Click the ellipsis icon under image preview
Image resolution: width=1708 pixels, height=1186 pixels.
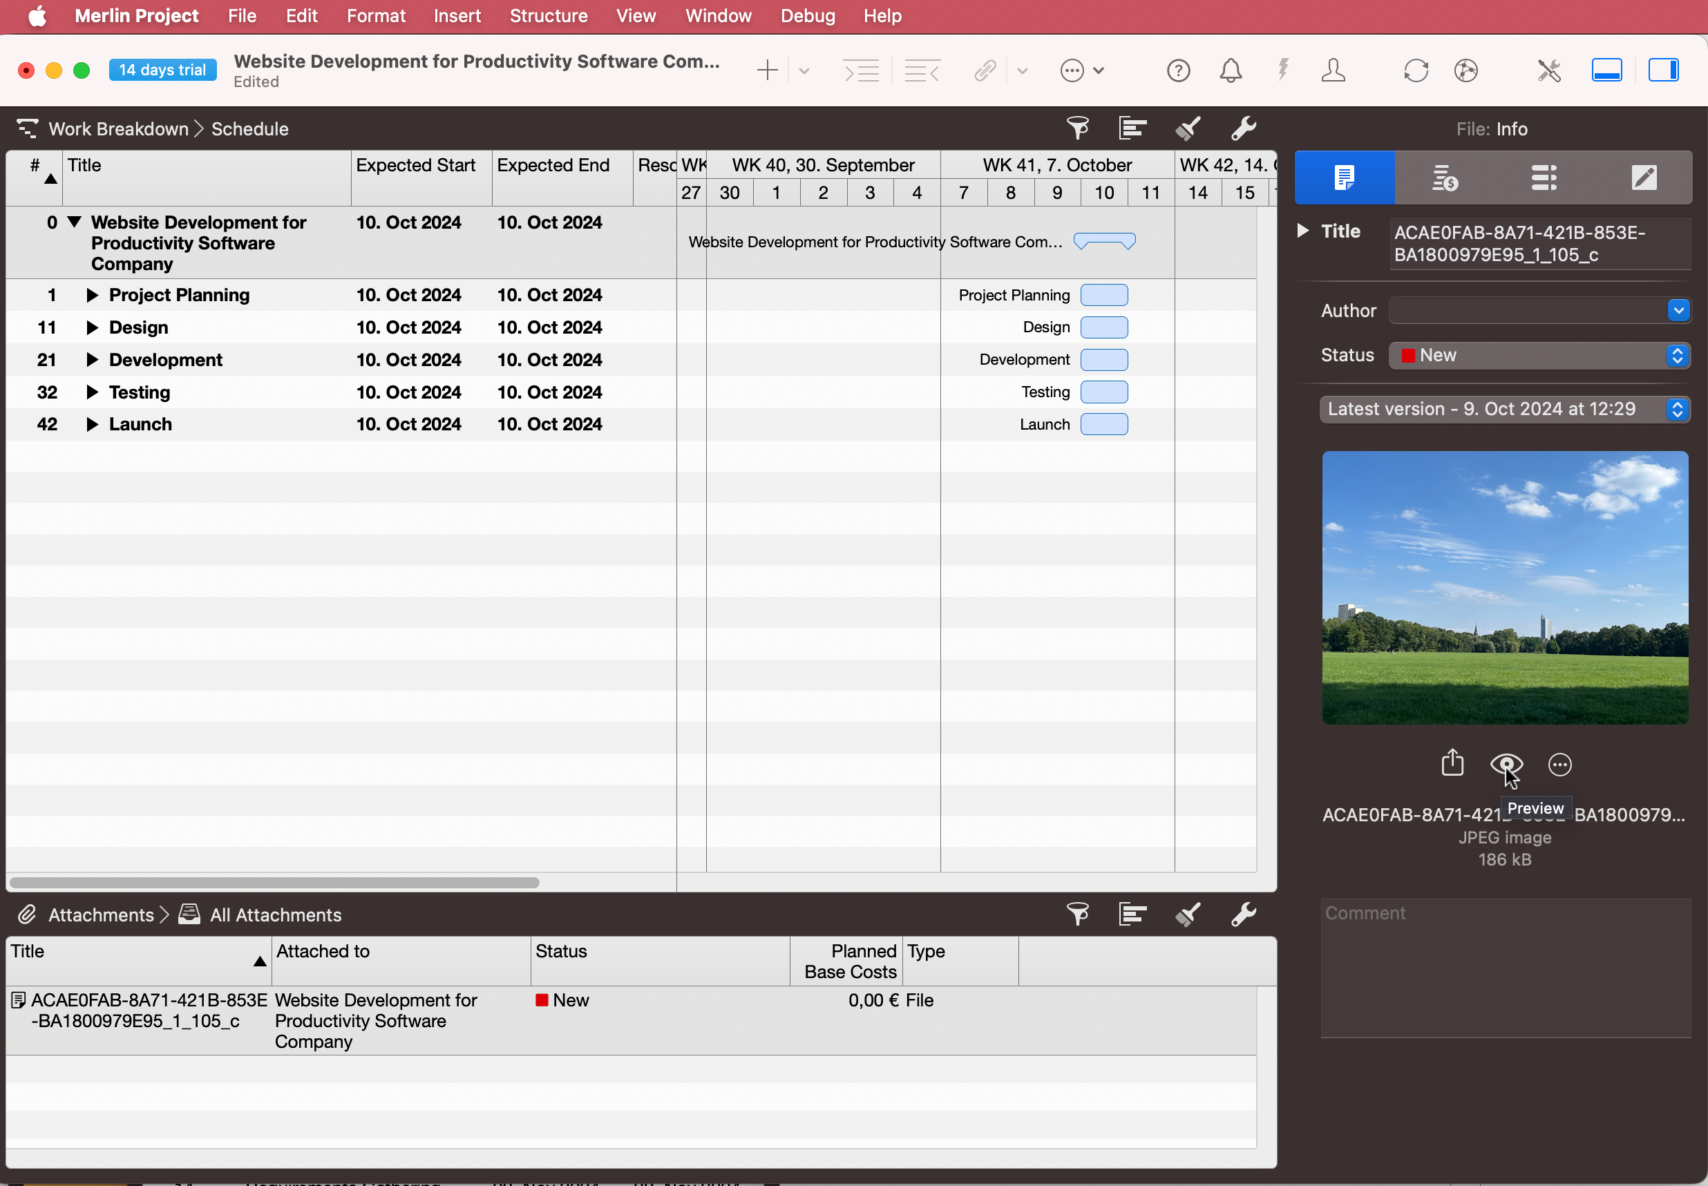click(x=1559, y=765)
